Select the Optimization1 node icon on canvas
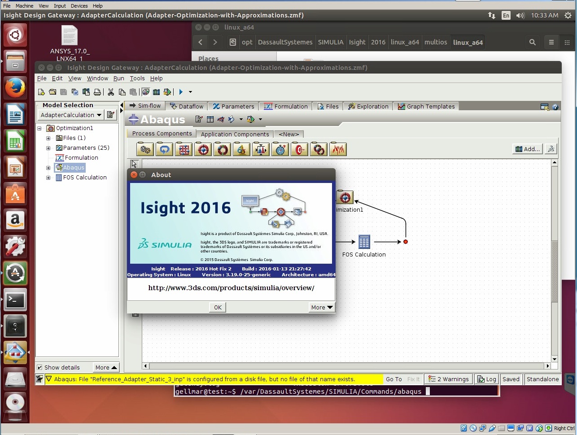 point(345,197)
